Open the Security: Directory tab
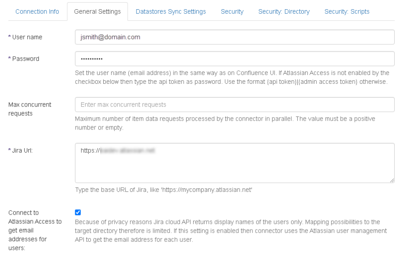The width and height of the screenshot is (400, 262). [x=284, y=11]
